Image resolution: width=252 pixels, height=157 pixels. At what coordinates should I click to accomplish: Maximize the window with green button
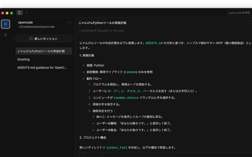point(12,13)
